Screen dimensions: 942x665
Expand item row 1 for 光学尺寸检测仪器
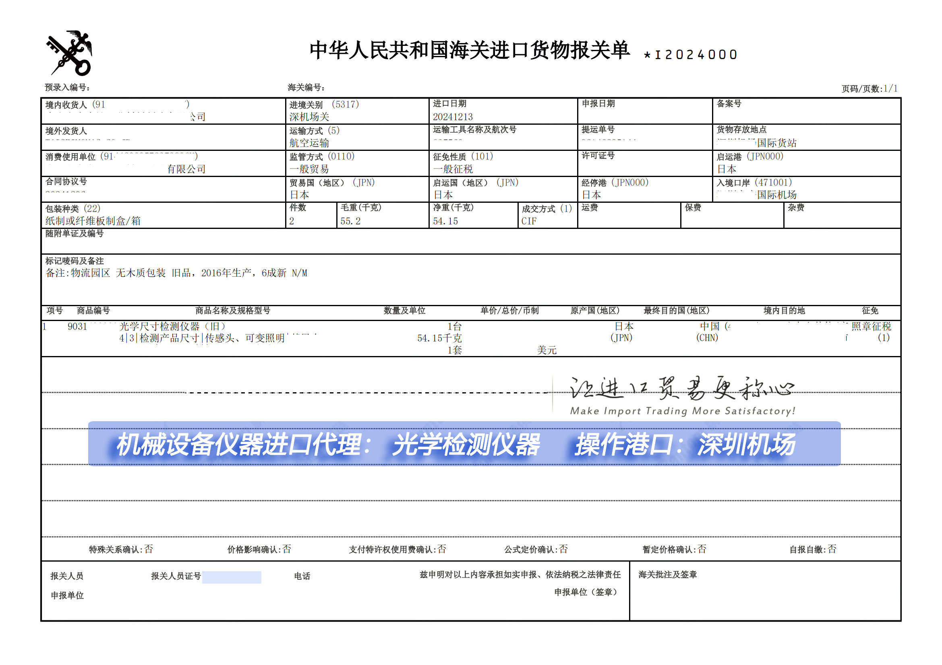click(172, 327)
